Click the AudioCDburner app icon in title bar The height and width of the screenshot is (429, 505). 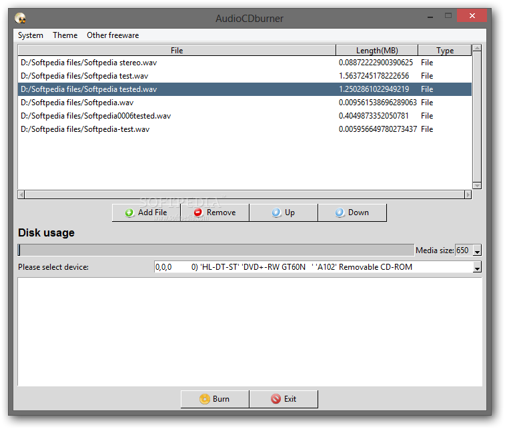(20, 18)
